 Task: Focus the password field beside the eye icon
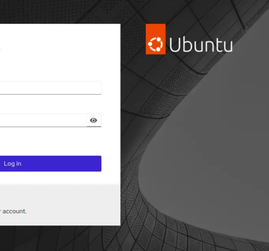[43, 120]
